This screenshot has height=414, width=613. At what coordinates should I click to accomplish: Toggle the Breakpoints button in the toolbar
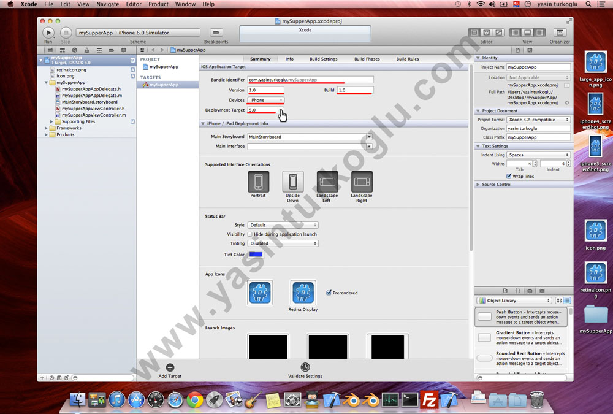coord(216,33)
